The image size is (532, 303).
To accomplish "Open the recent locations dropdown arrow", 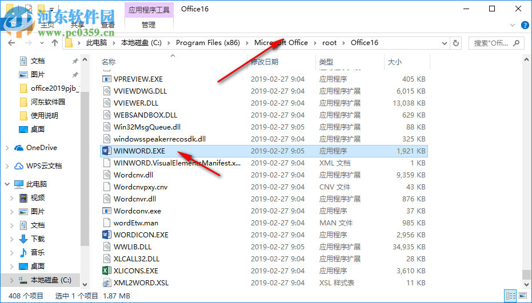I will [42, 43].
